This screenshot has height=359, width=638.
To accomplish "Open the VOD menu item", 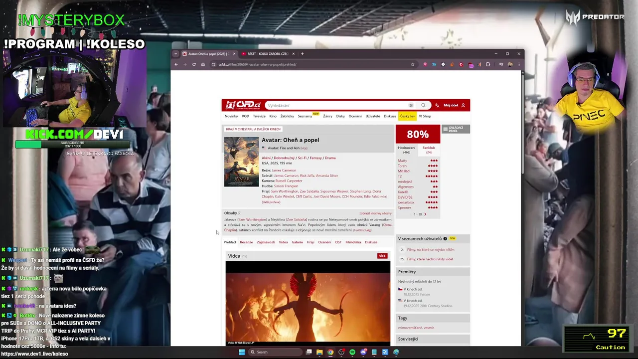I will coord(245,116).
